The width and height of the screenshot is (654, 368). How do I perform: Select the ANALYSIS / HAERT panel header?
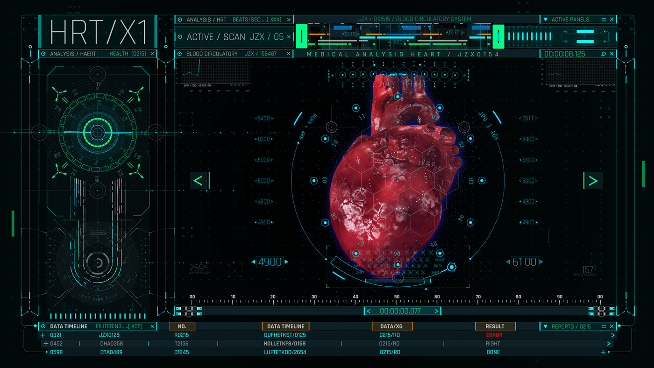point(98,54)
